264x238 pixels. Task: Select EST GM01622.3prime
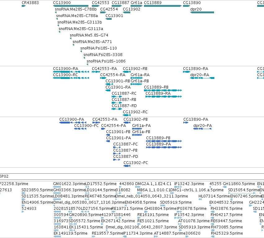pyautogui.click(x=69, y=184)
